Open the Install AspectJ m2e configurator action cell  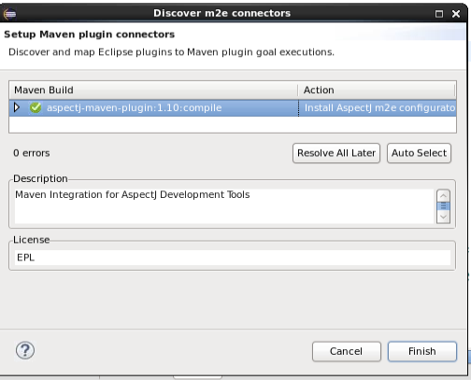coord(378,108)
